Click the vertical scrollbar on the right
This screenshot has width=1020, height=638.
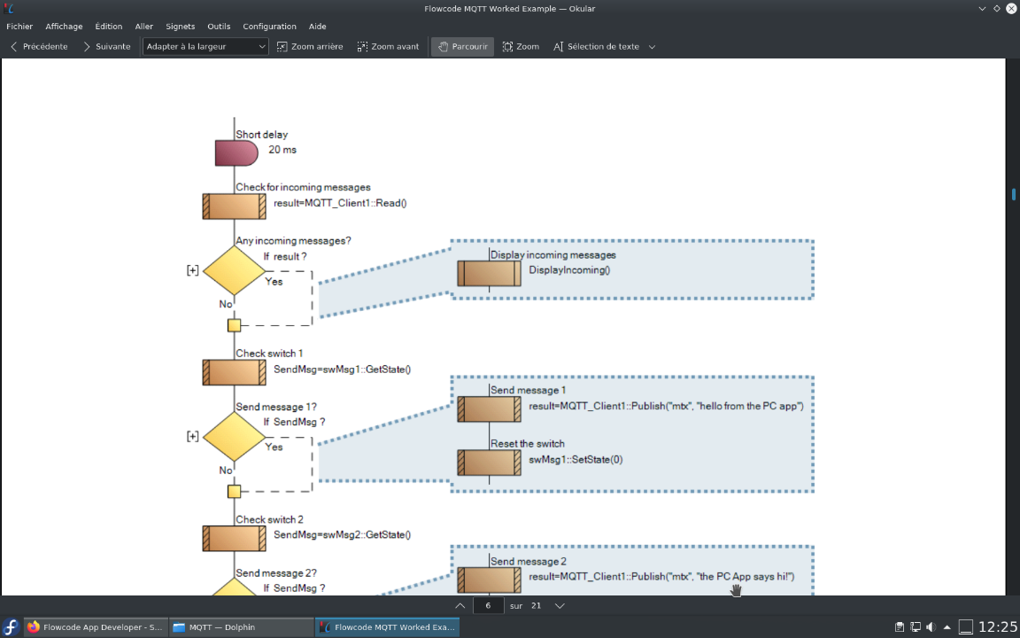[1013, 194]
